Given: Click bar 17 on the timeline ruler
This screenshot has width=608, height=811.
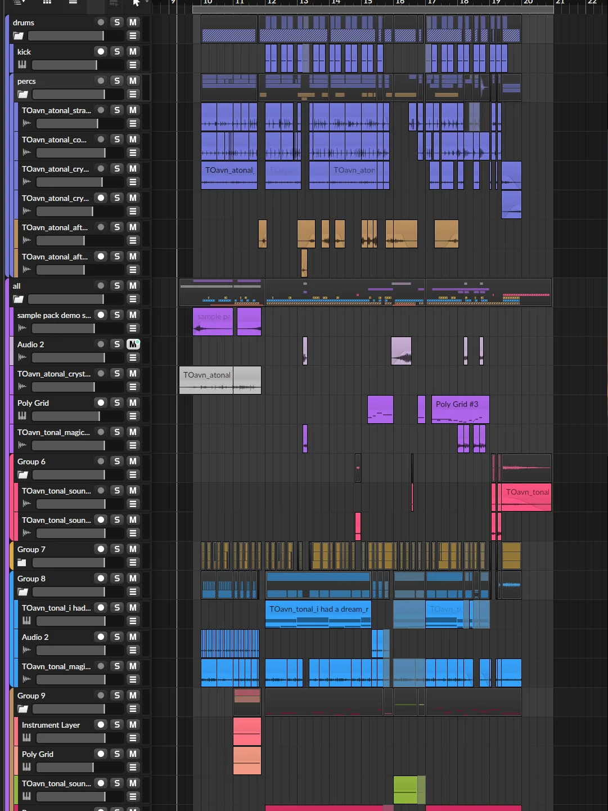Looking at the screenshot, I should click(432, 2).
